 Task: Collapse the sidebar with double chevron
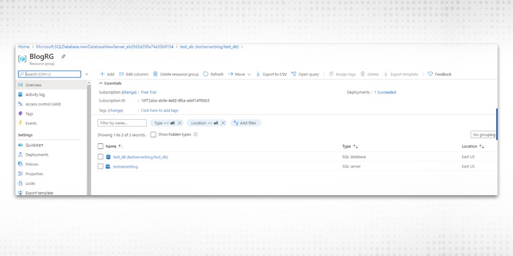point(87,74)
